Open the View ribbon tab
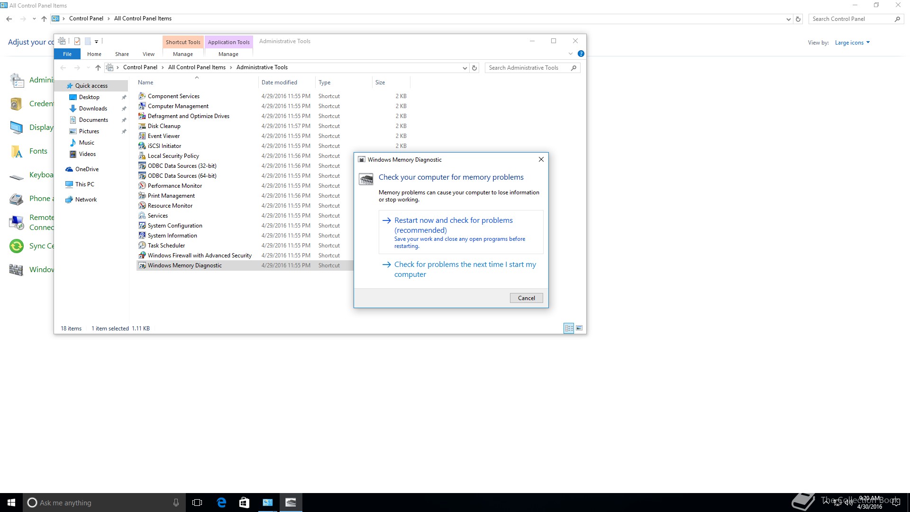The width and height of the screenshot is (910, 512). pos(148,54)
